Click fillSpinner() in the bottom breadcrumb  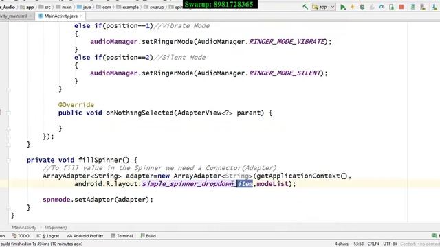click(x=56, y=227)
